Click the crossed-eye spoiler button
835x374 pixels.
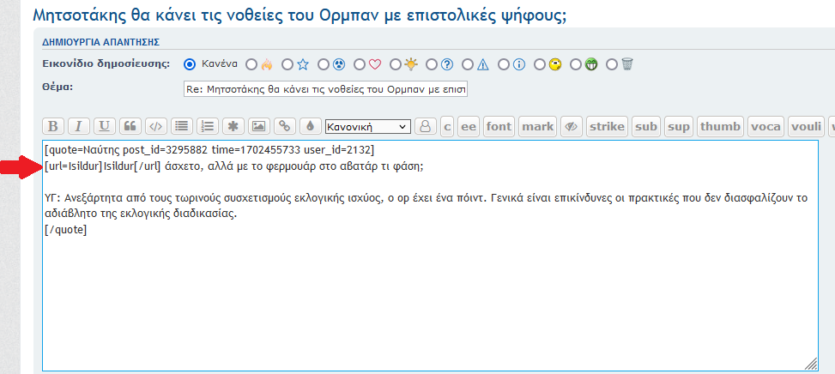(571, 126)
